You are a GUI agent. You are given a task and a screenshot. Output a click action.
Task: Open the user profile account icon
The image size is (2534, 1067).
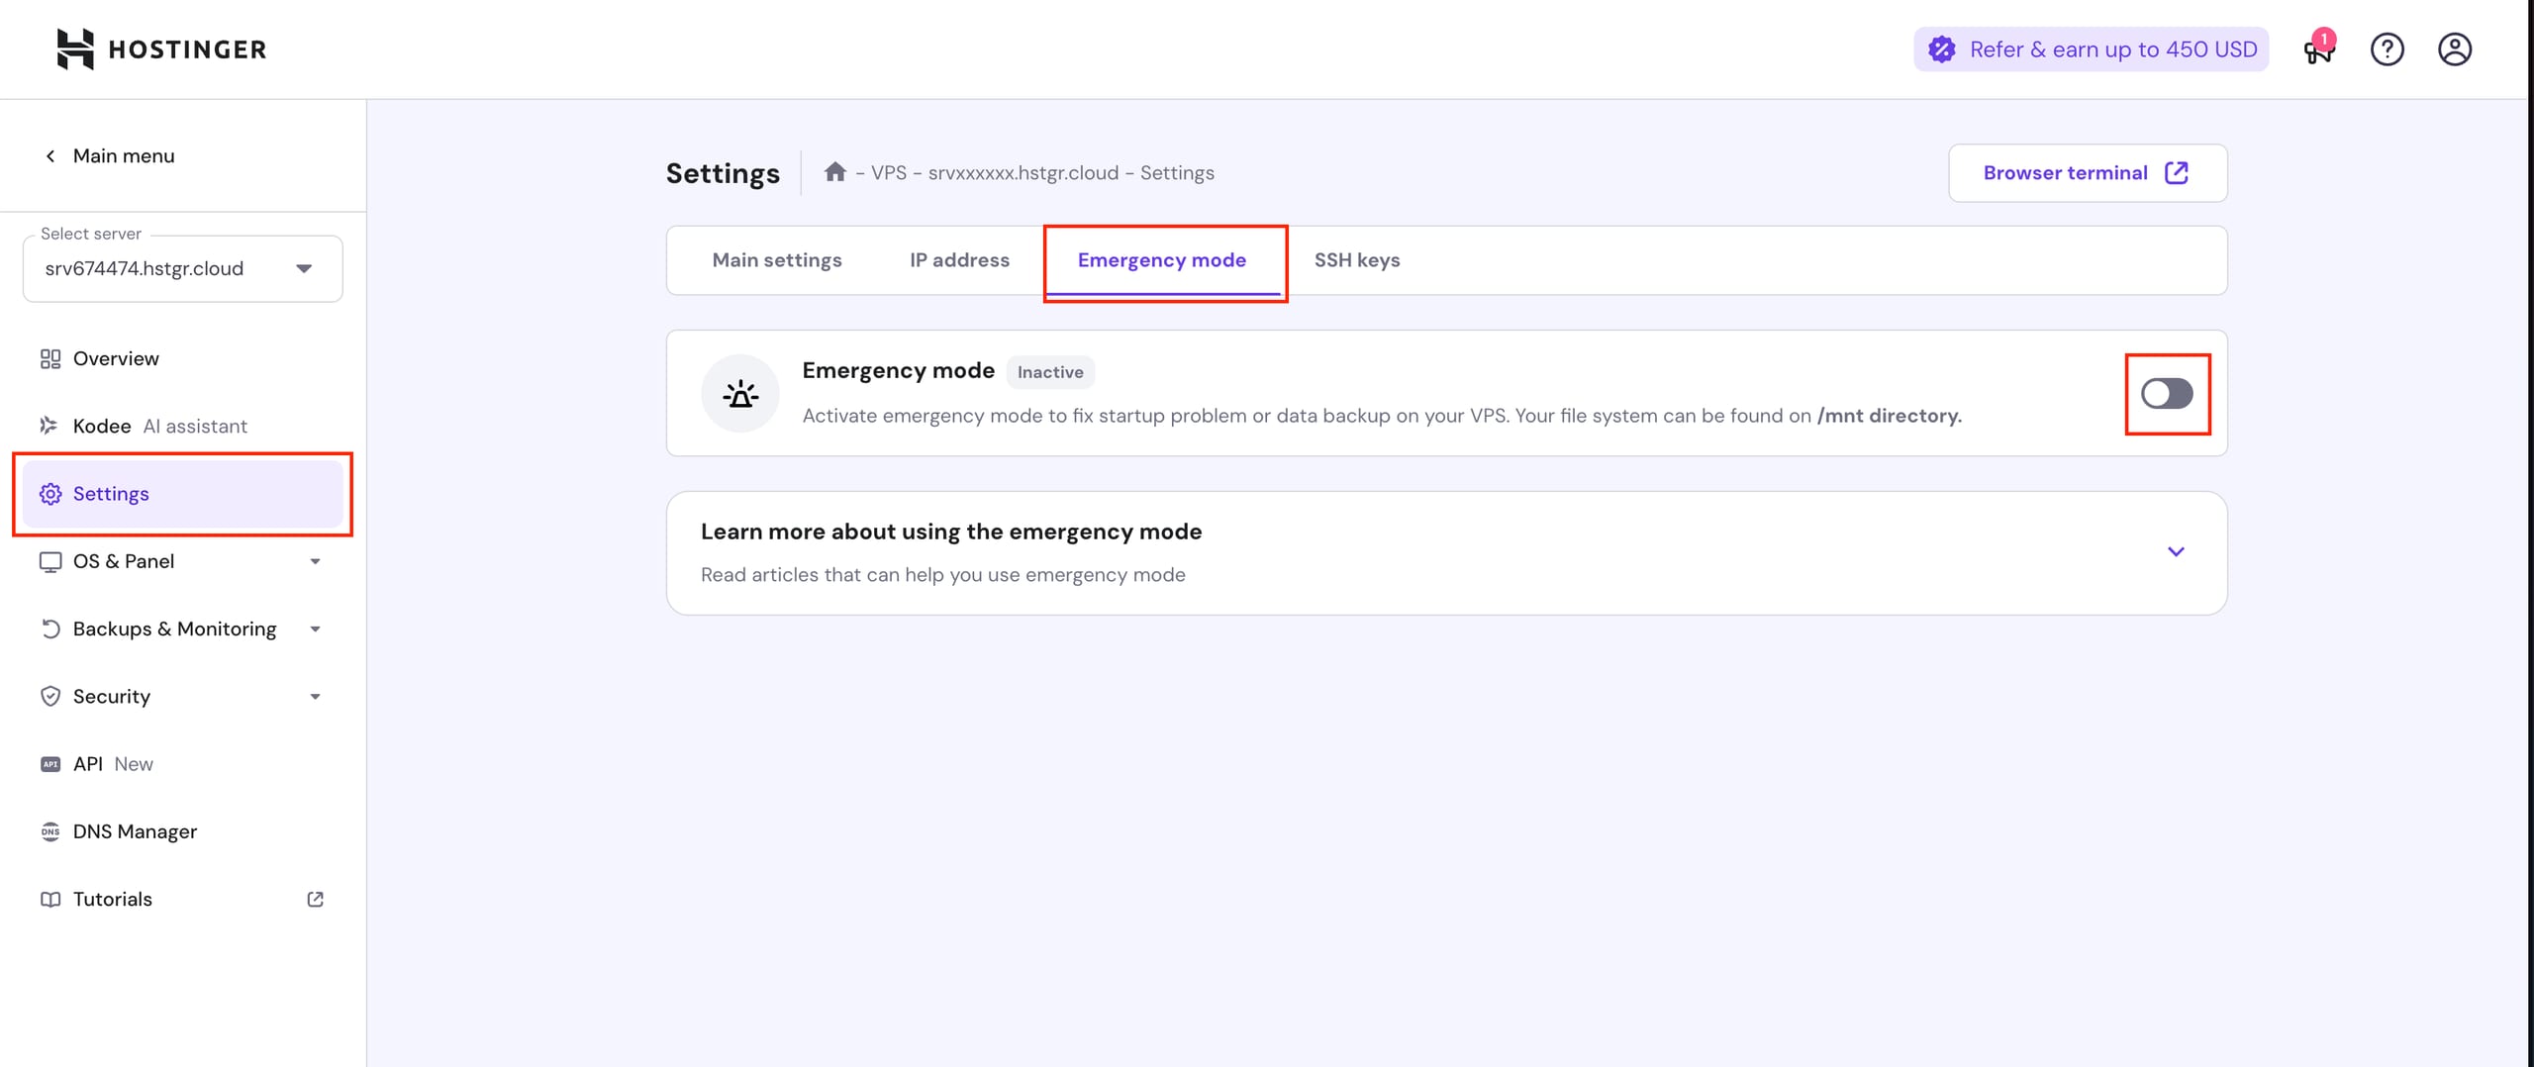tap(2454, 49)
